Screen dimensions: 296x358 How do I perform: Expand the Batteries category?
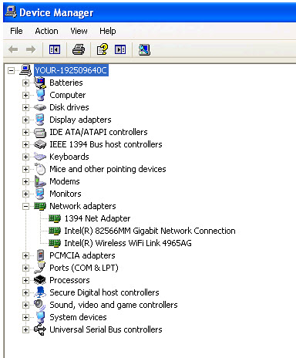(x=25, y=83)
